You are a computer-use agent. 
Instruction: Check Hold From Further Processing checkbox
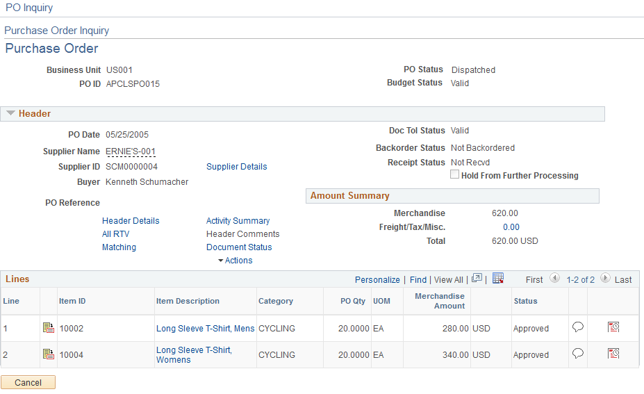tap(455, 175)
